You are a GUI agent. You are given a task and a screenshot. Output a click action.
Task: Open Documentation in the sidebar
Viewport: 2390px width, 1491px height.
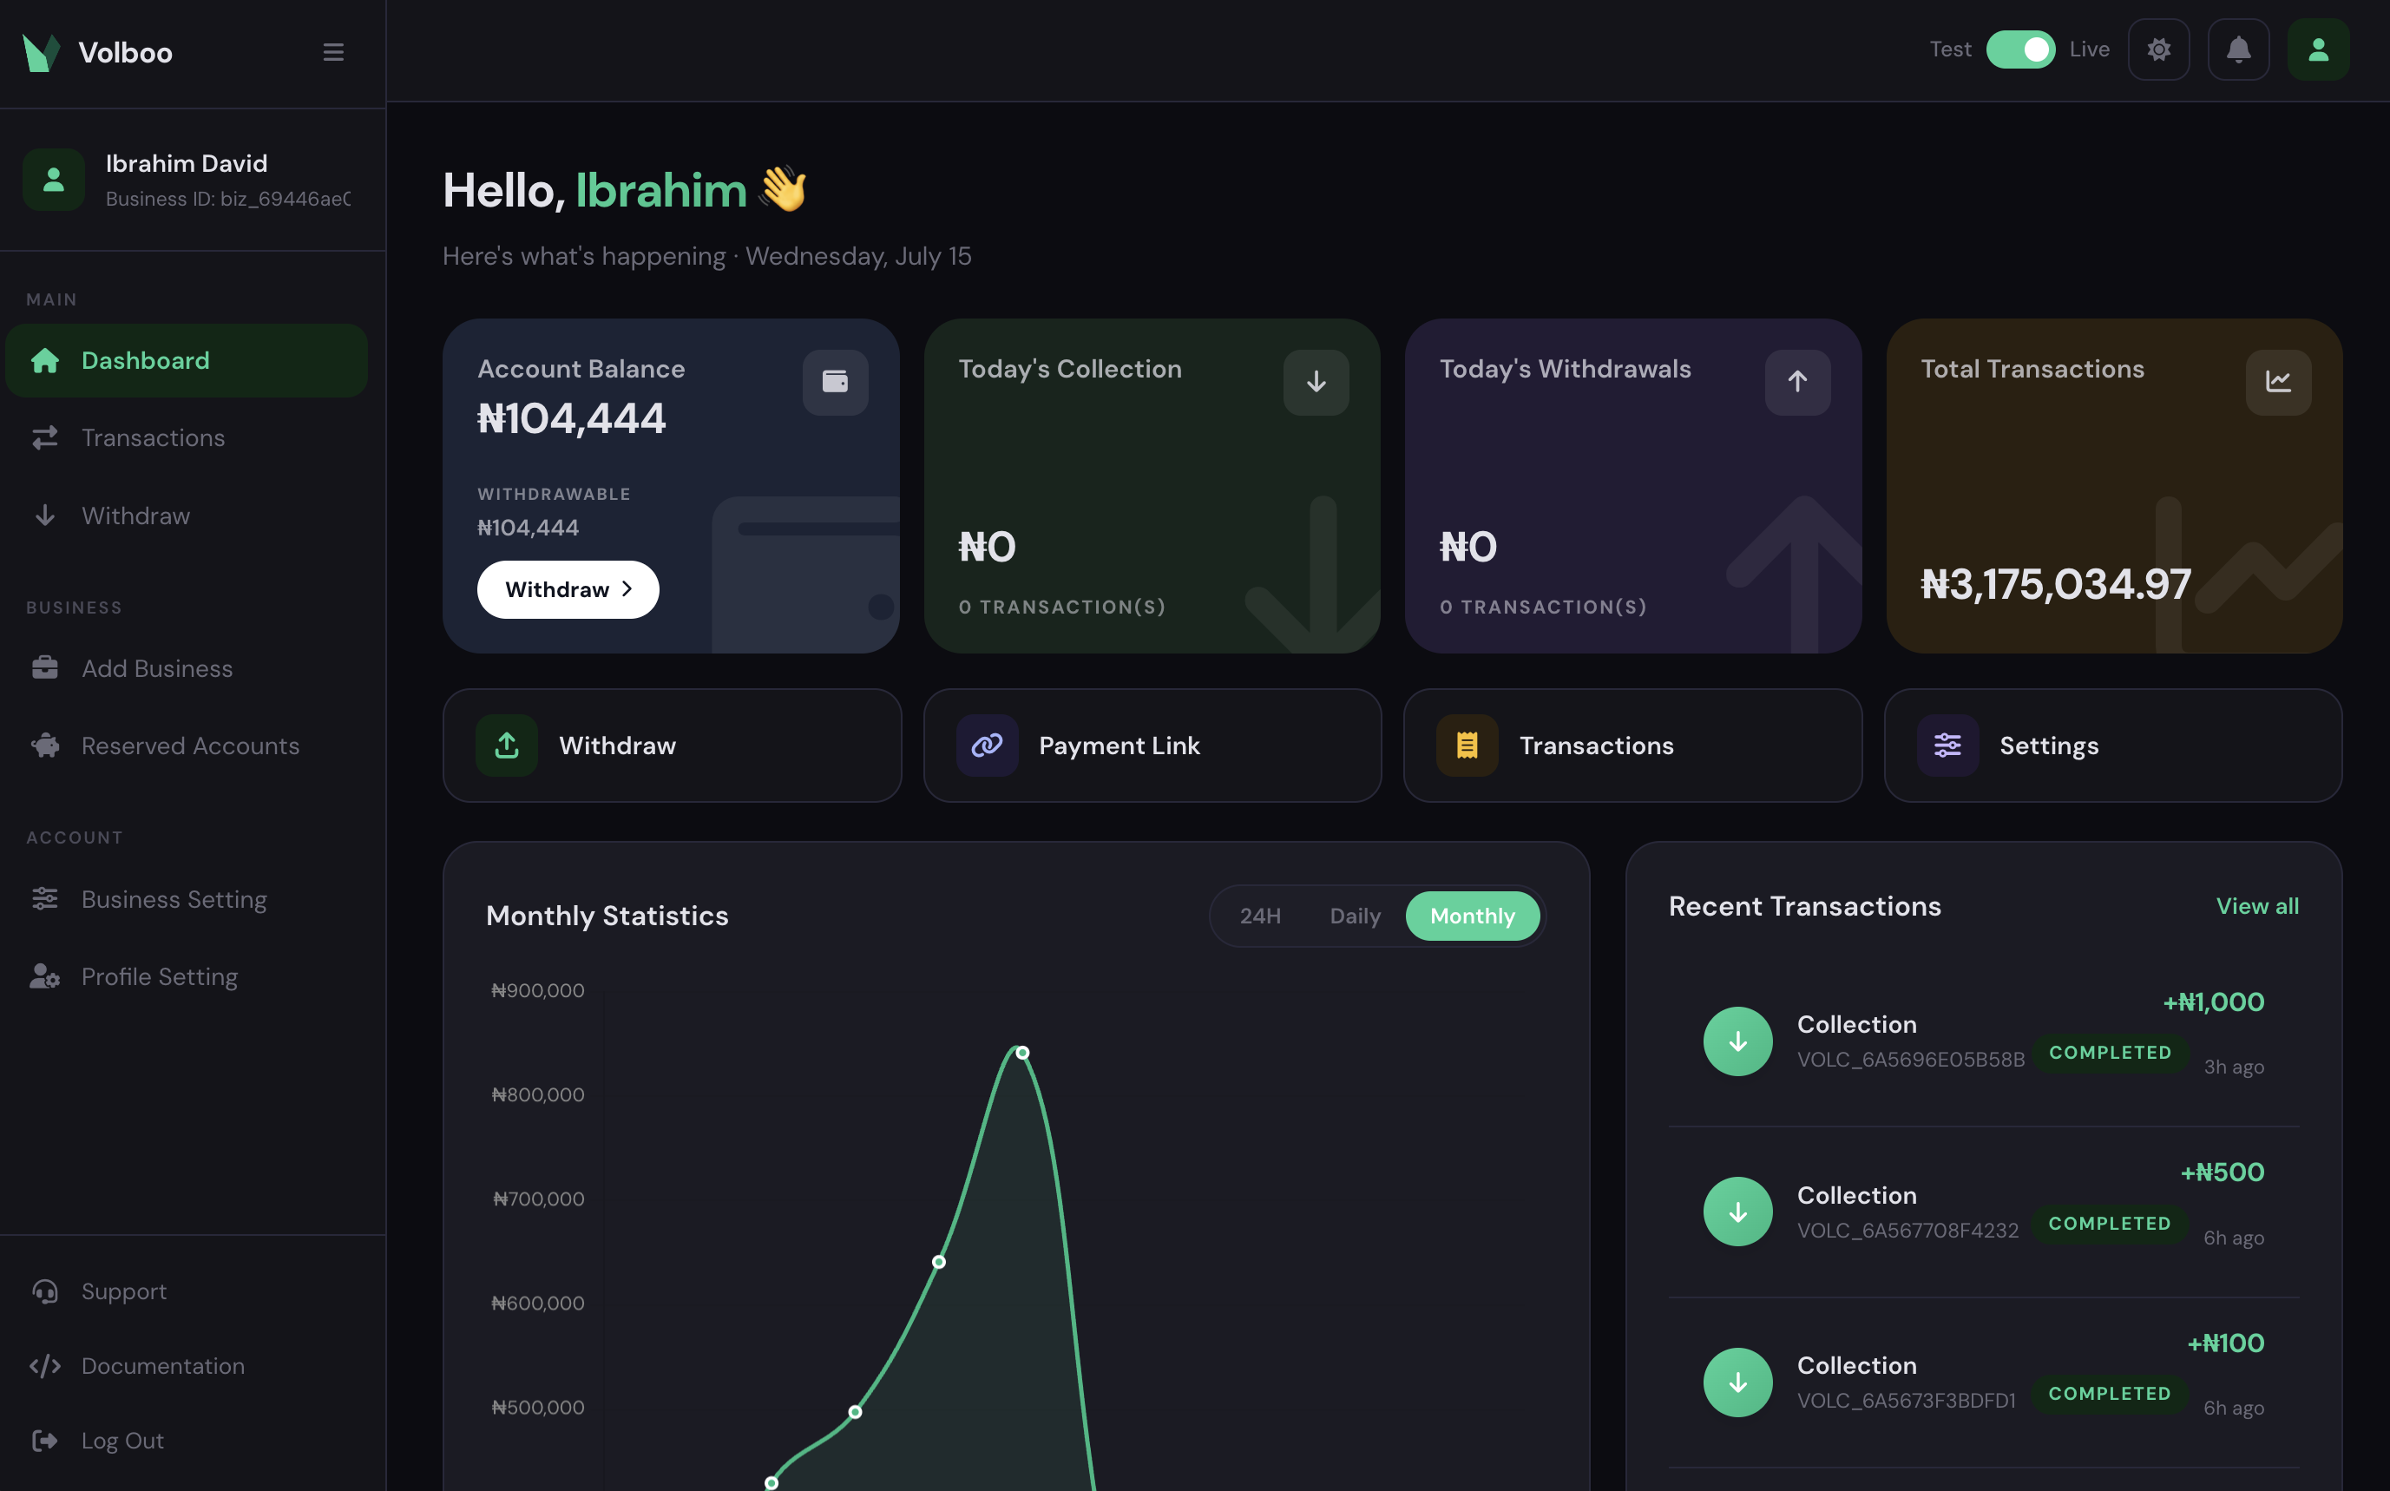[187, 1367]
